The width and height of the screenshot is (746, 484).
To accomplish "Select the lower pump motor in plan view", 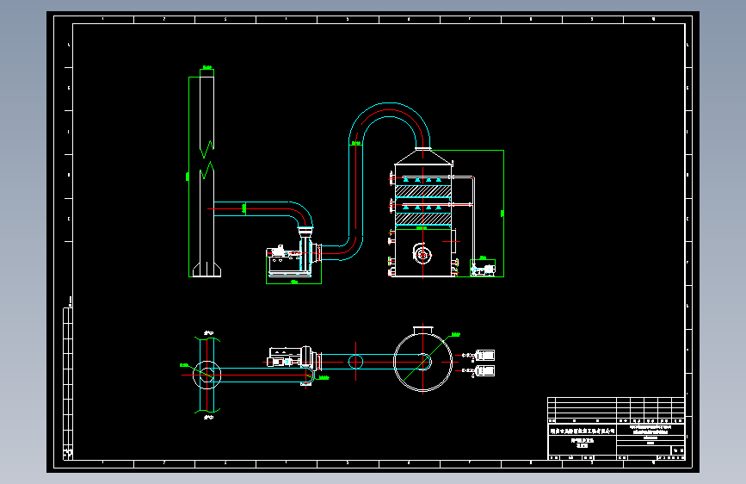I will click(484, 370).
